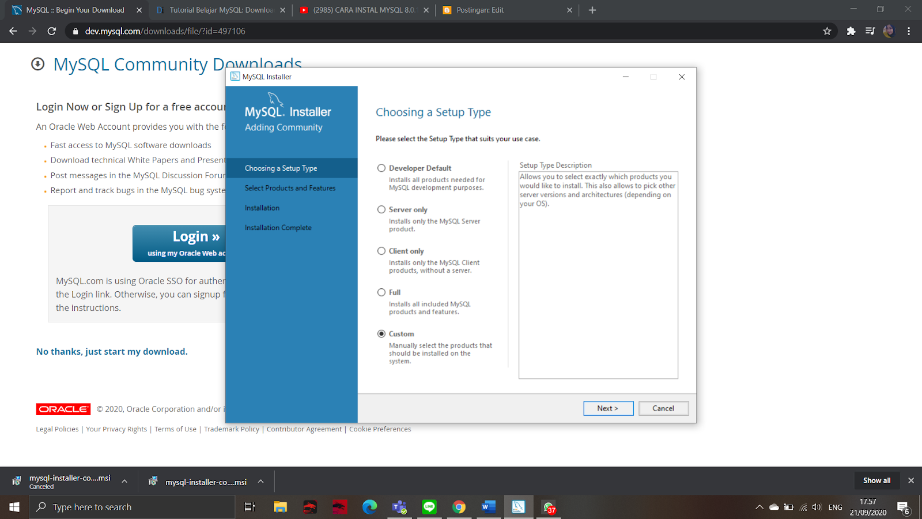Image resolution: width=922 pixels, height=519 pixels.
Task: Click Show all downloads button
Action: point(876,480)
